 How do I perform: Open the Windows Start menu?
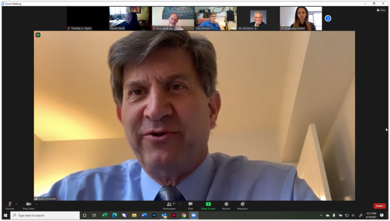pos(6,215)
